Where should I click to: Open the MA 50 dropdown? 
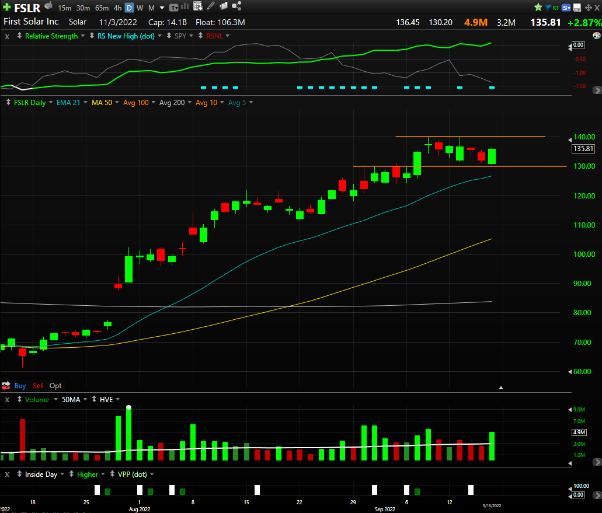[117, 103]
